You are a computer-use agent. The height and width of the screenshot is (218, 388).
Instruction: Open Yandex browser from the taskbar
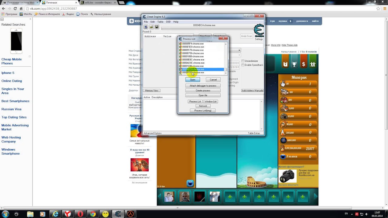[68, 214]
